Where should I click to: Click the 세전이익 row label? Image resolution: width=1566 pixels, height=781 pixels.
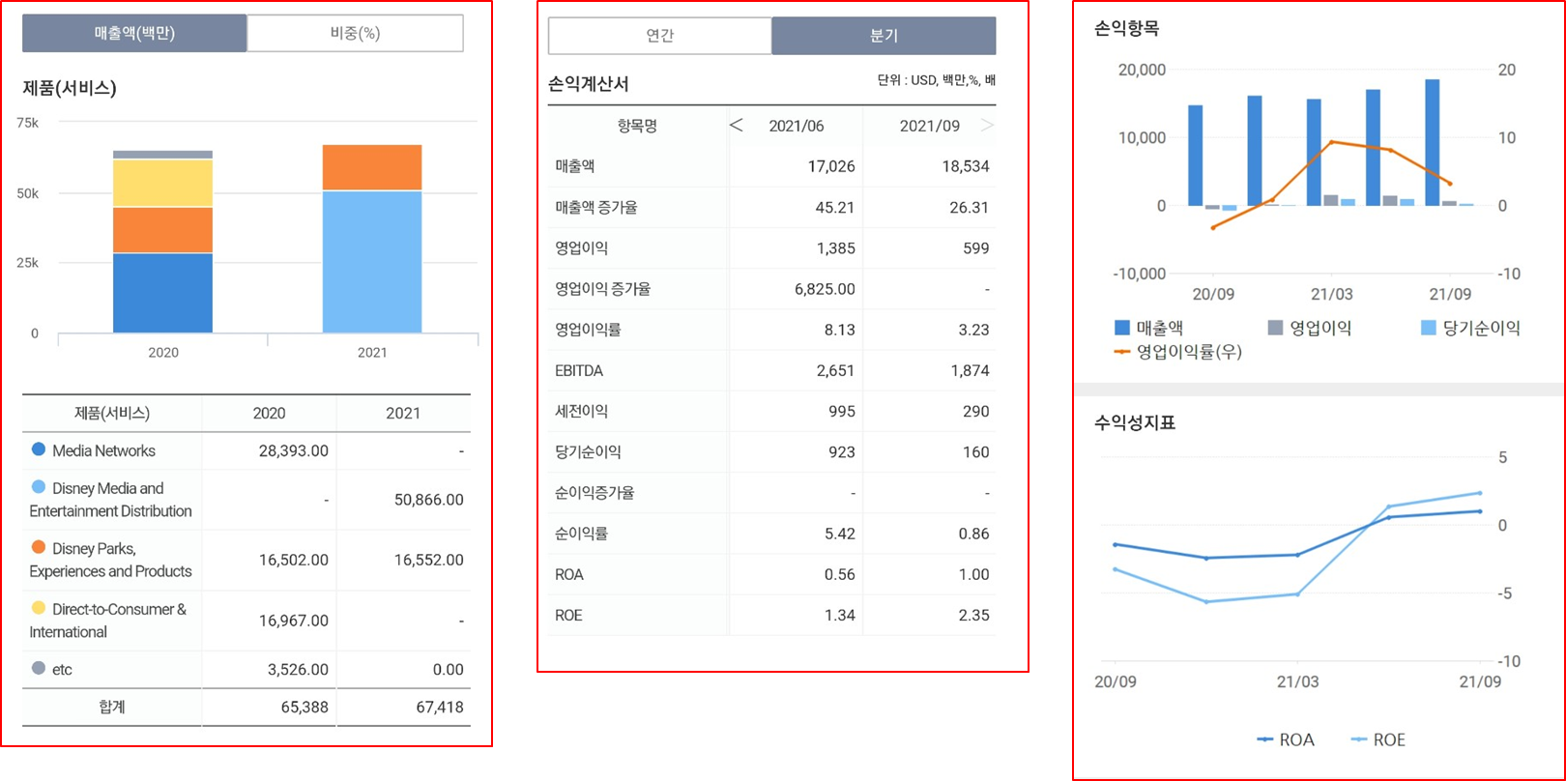[x=582, y=411]
